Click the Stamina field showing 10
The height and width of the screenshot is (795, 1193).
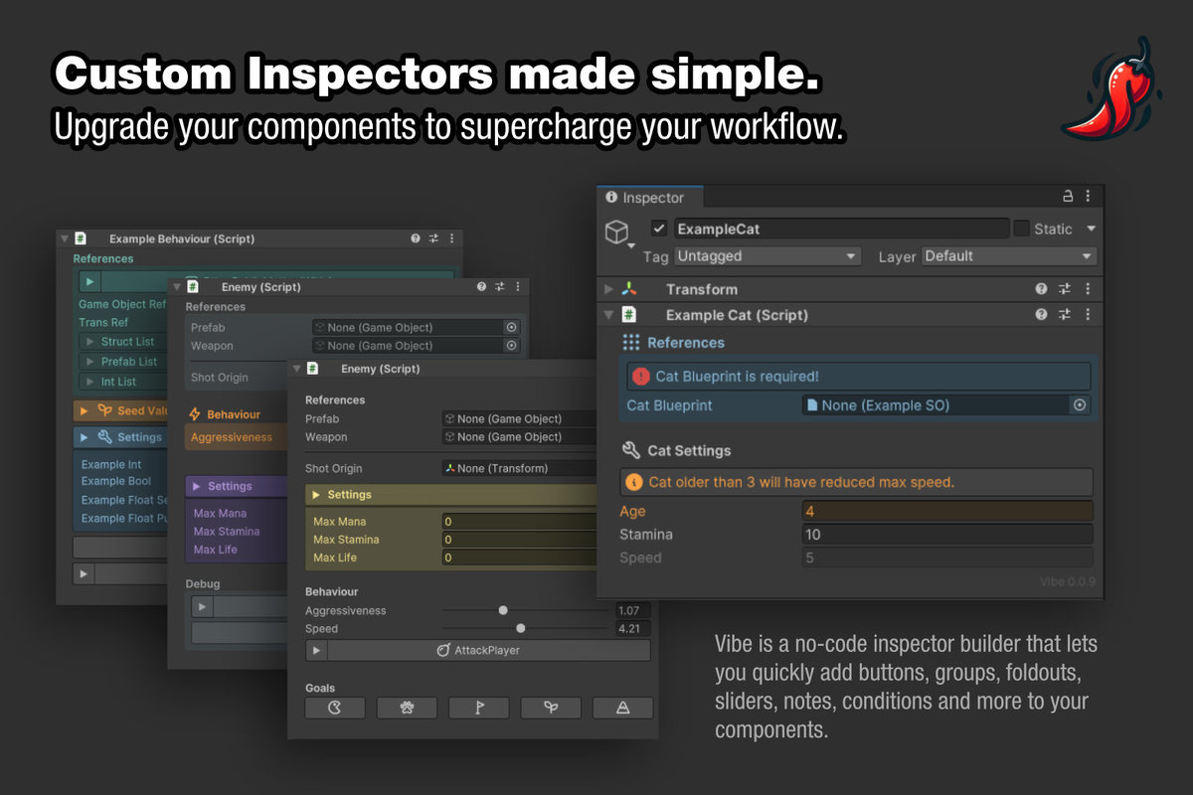(x=947, y=535)
